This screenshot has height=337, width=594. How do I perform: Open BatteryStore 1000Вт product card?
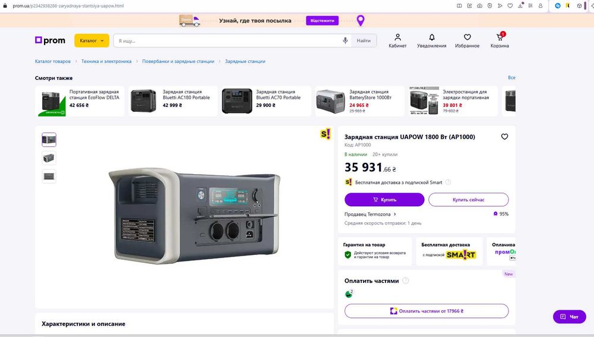360,101
